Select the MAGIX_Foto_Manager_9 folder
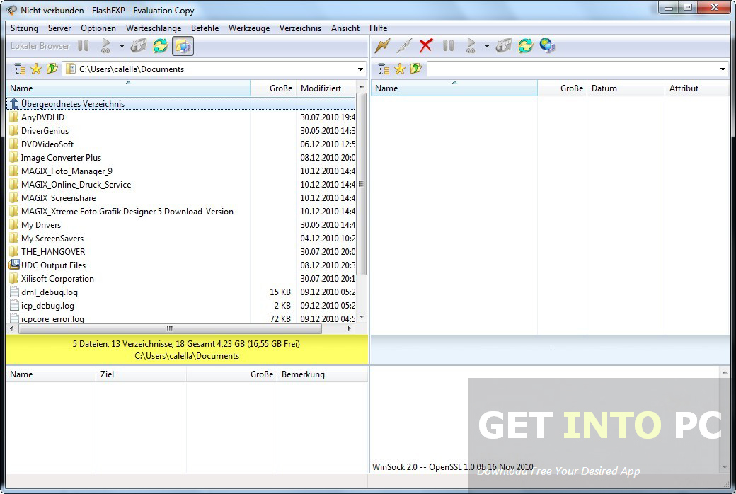736x494 pixels. pos(181,171)
